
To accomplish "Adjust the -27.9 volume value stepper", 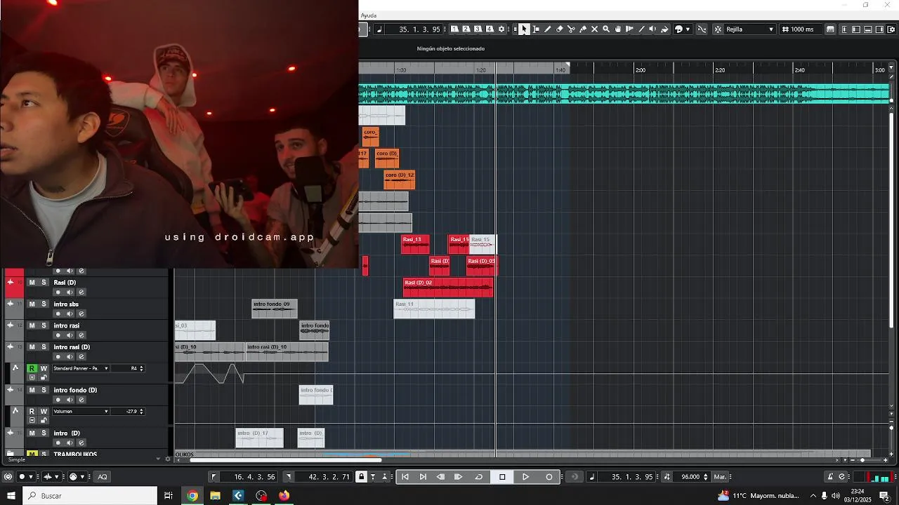I will 141,411.
